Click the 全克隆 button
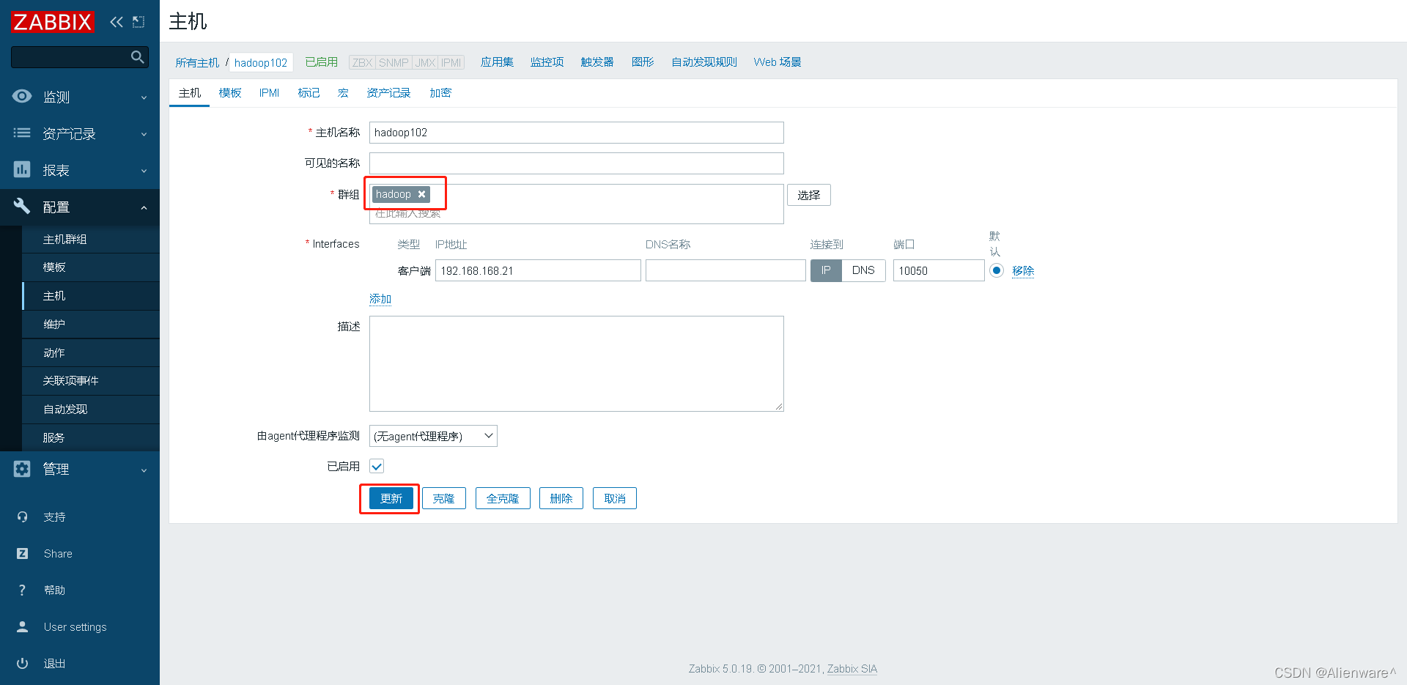1407x685 pixels. point(503,498)
